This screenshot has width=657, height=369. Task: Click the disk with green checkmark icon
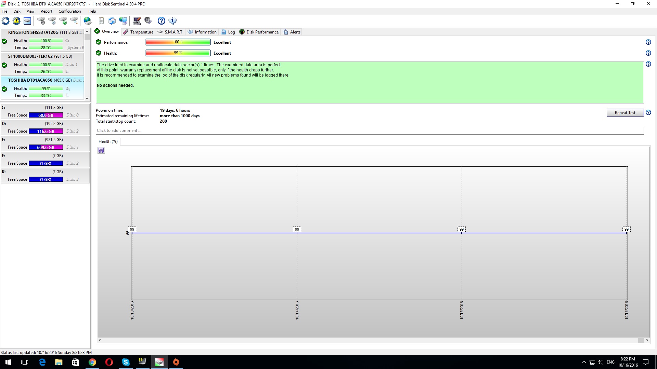tap(63, 21)
